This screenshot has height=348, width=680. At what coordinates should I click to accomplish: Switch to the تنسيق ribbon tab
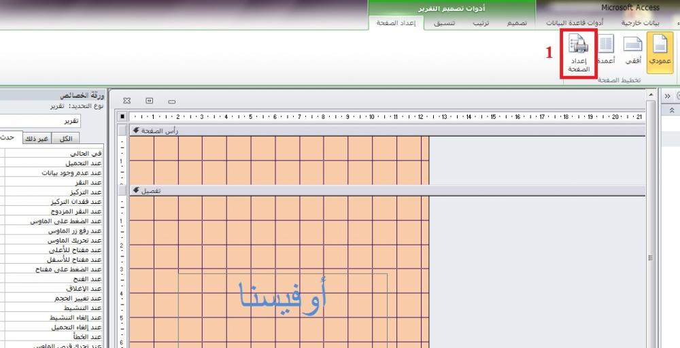(444, 23)
